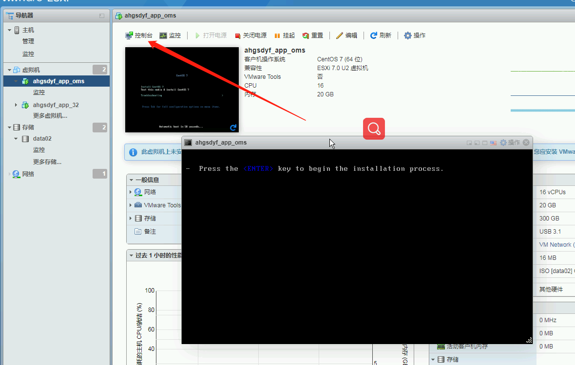The image size is (575, 365).
Task: Close the ahgsdyf_app_oms console window
Action: click(x=526, y=143)
